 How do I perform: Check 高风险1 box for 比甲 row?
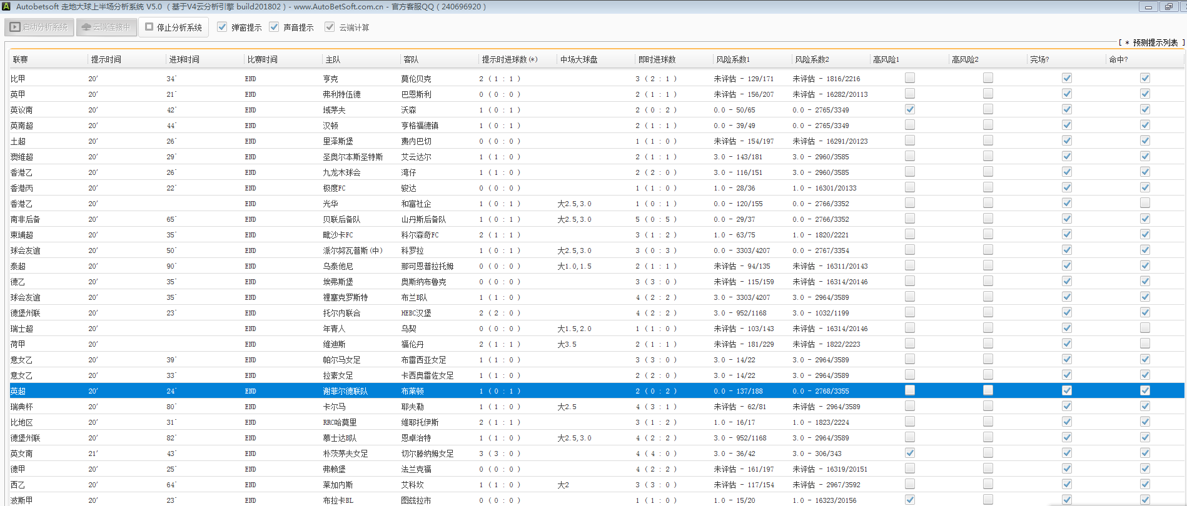coord(910,78)
